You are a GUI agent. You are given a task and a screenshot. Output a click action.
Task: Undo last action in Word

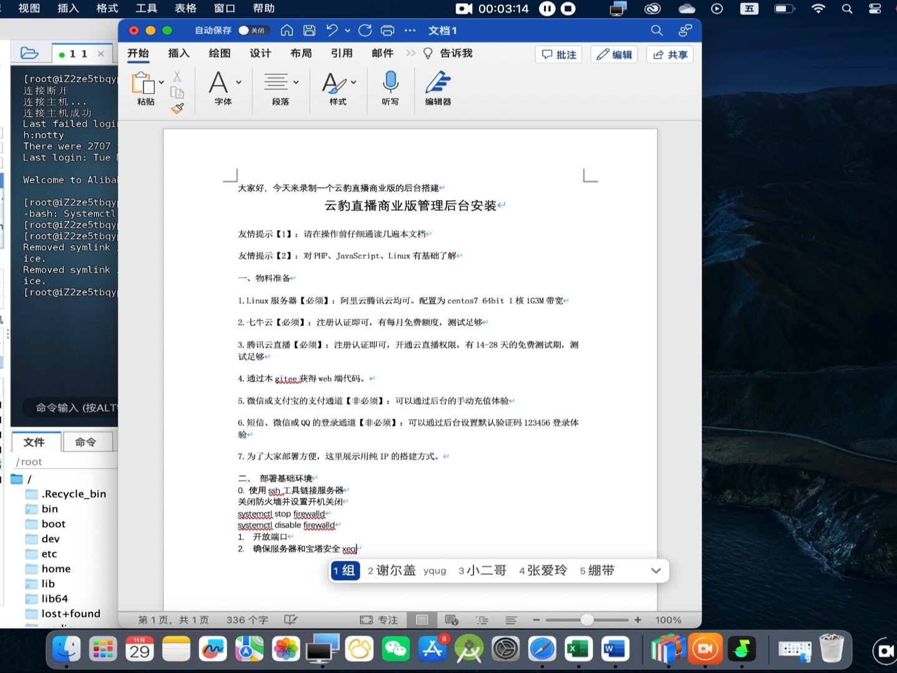[x=332, y=30]
